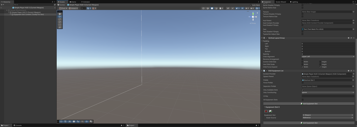Open Equipment Slot 0: Weapon dropdown
The width and height of the screenshot is (357, 127).
(x=328, y=115)
